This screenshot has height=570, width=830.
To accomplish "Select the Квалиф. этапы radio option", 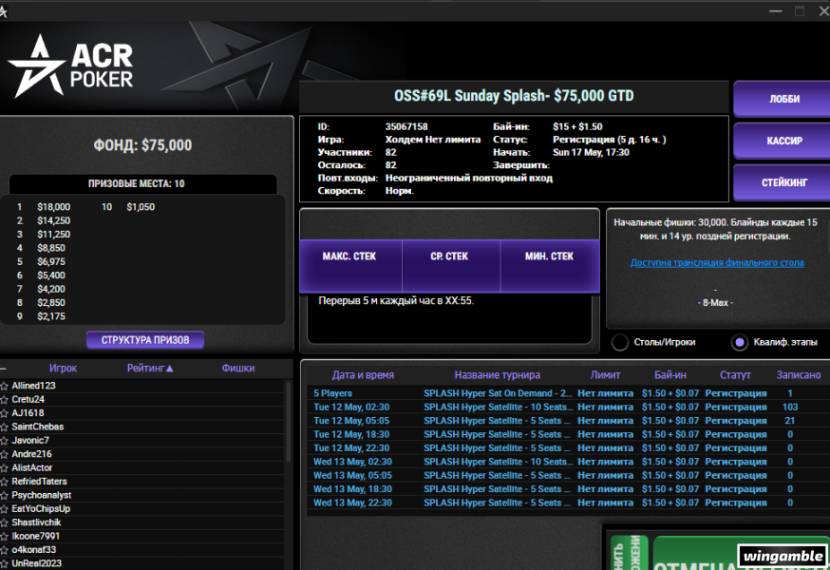I will (x=740, y=342).
